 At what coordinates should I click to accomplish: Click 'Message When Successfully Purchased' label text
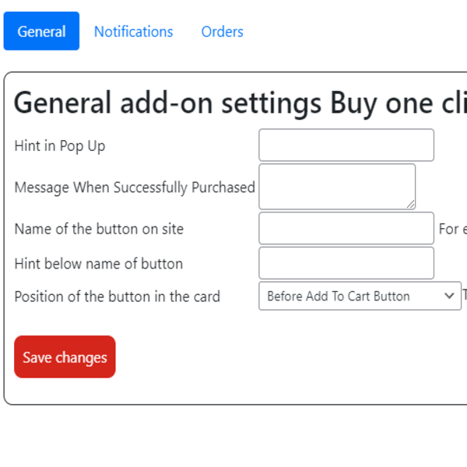[x=135, y=188]
